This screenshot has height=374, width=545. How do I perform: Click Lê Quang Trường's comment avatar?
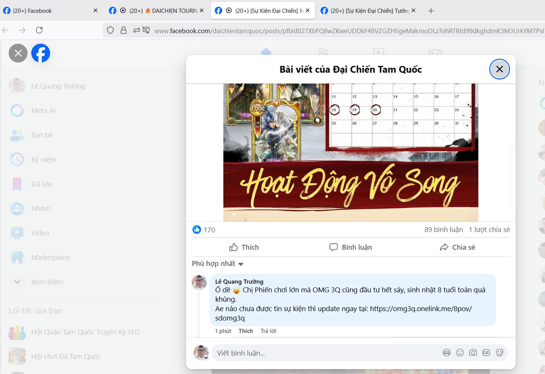(199, 282)
